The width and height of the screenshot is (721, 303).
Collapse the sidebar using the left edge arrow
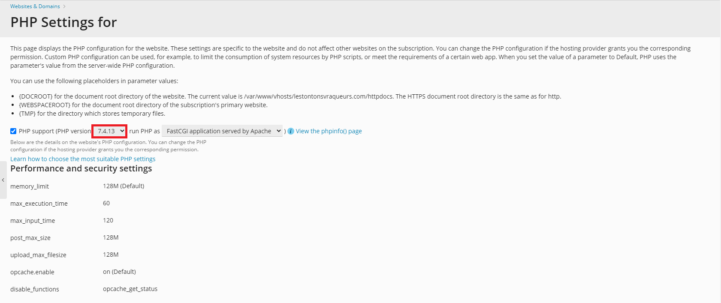(3, 180)
